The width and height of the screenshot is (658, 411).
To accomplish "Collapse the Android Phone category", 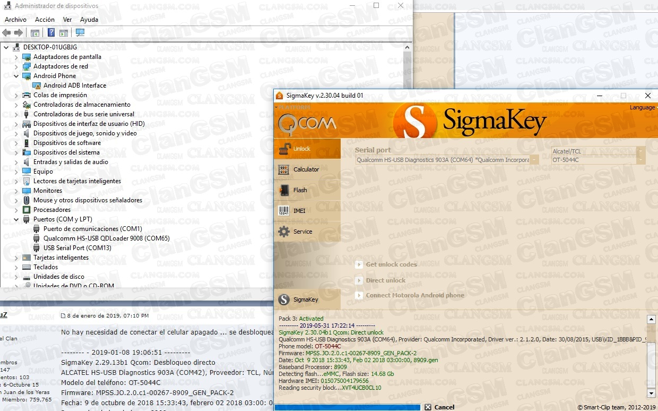I will (x=16, y=76).
